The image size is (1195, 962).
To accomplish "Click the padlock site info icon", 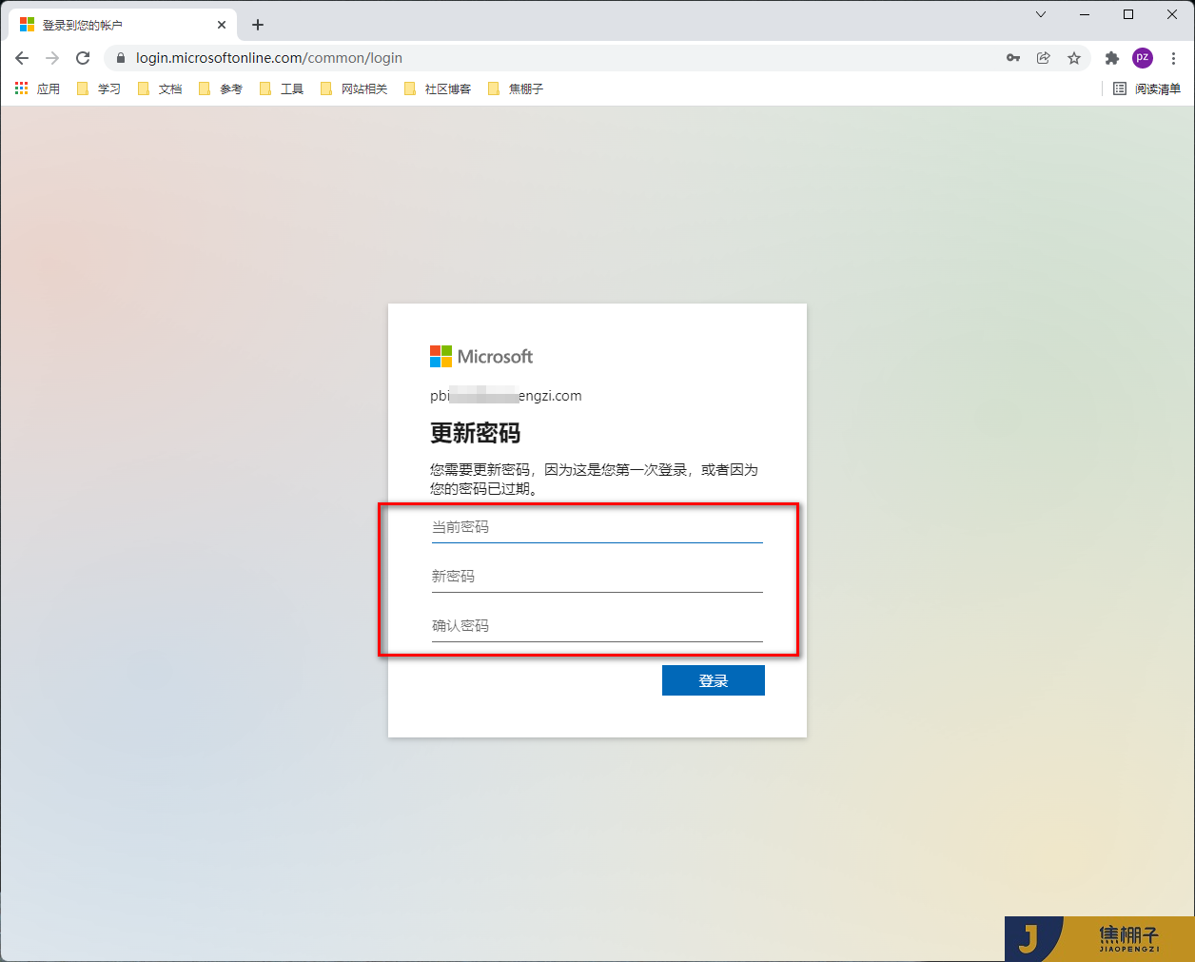I will point(120,58).
